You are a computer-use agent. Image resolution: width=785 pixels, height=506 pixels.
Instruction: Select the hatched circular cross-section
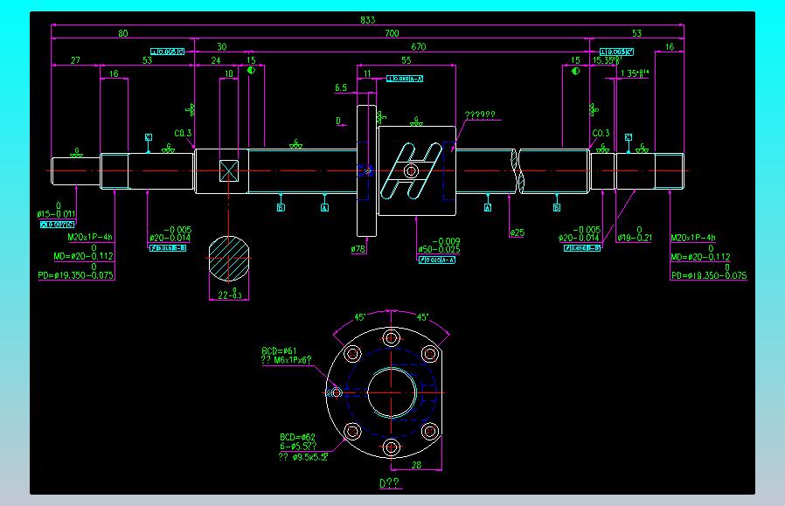[x=229, y=259]
